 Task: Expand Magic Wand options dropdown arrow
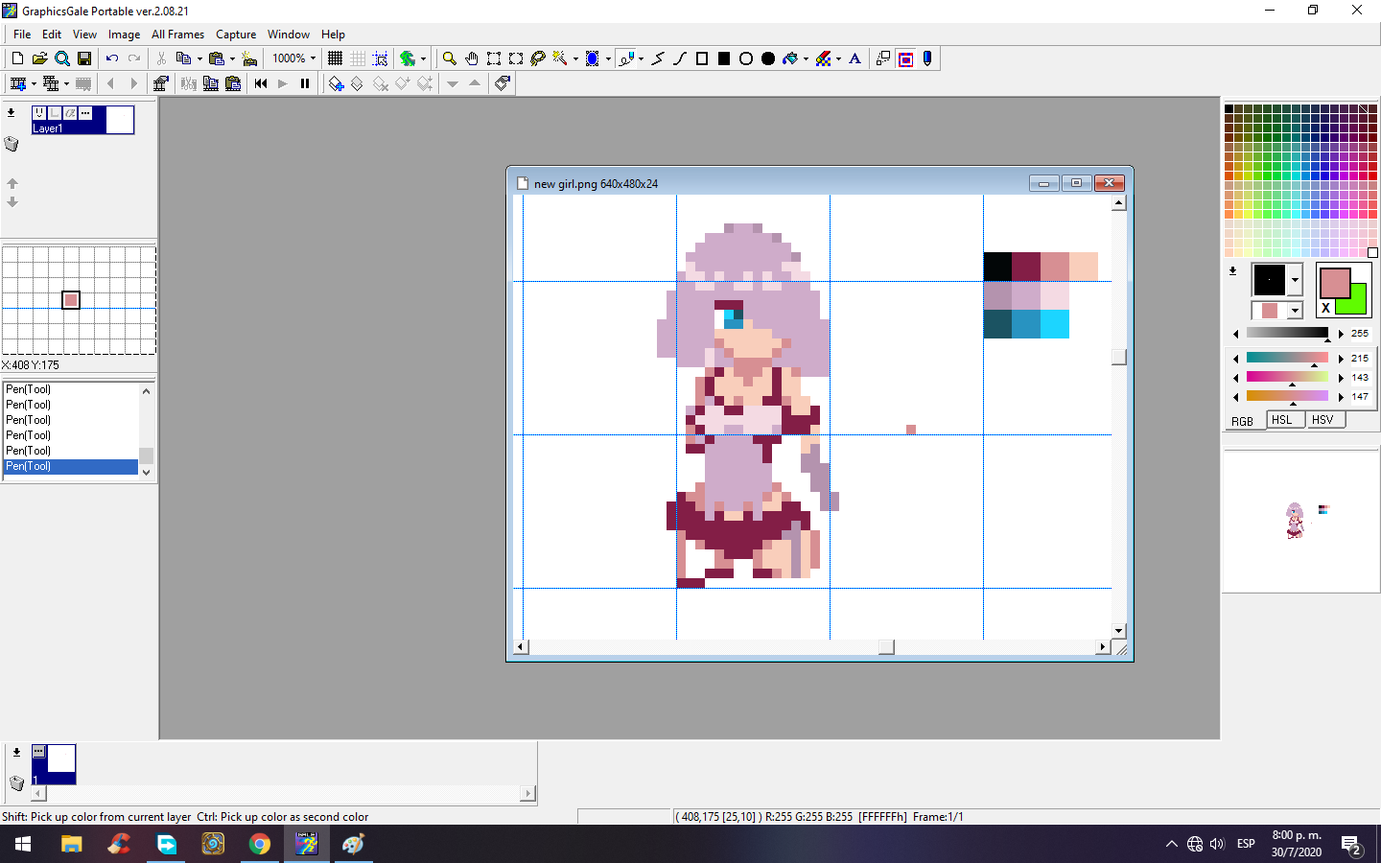(575, 58)
